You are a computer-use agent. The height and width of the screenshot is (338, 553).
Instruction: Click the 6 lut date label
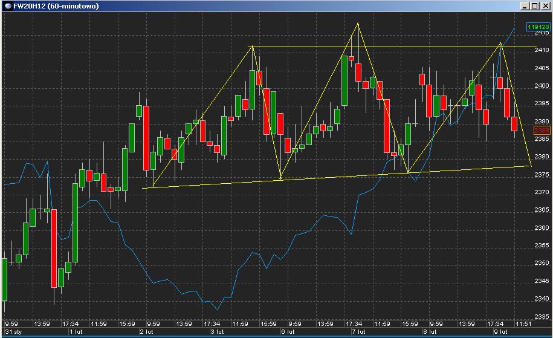click(x=288, y=331)
